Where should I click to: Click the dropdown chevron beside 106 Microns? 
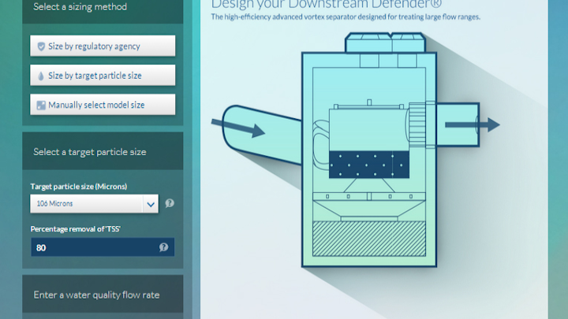[151, 204]
